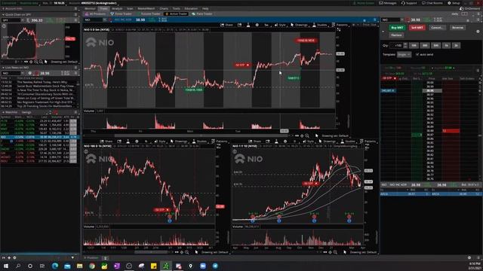Open settings gear on bottom-right NIO chart
Screen dimensions: 483x271
[x=285, y=142]
